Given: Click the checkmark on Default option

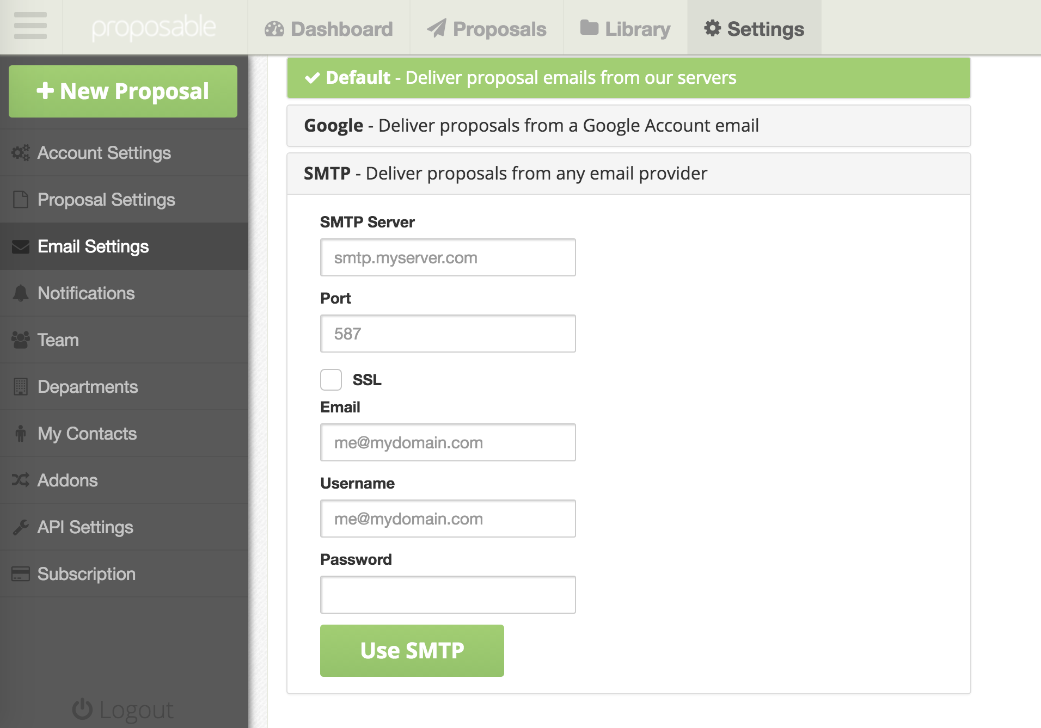Looking at the screenshot, I should pos(312,78).
